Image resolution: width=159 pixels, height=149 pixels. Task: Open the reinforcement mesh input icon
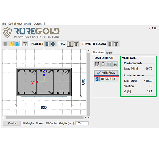click(109, 64)
